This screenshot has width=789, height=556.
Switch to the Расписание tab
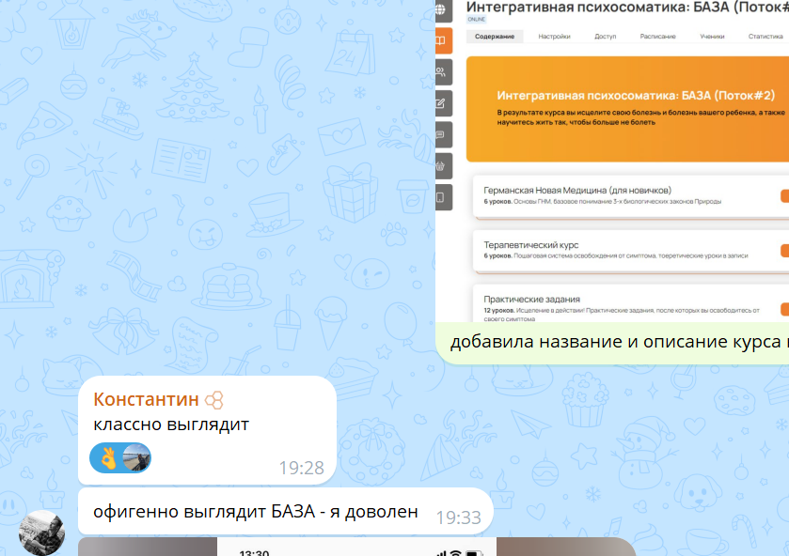pos(657,37)
